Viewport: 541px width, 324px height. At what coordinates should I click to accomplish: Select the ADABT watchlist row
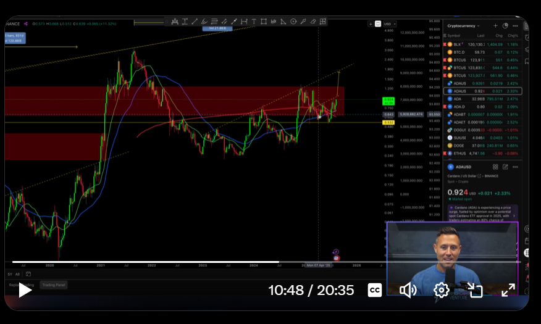[482, 114]
